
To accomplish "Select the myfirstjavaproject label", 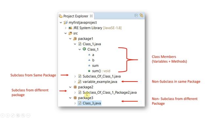I will point(83,23).
